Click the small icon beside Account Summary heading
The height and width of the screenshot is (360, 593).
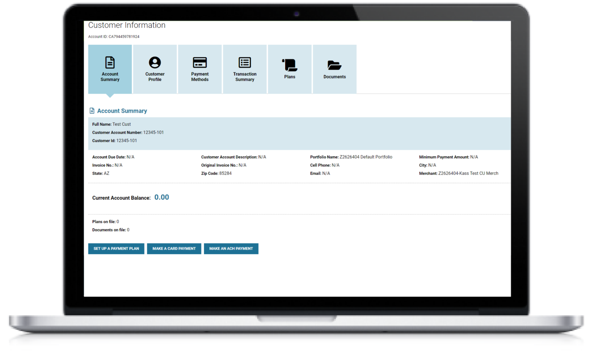click(92, 111)
